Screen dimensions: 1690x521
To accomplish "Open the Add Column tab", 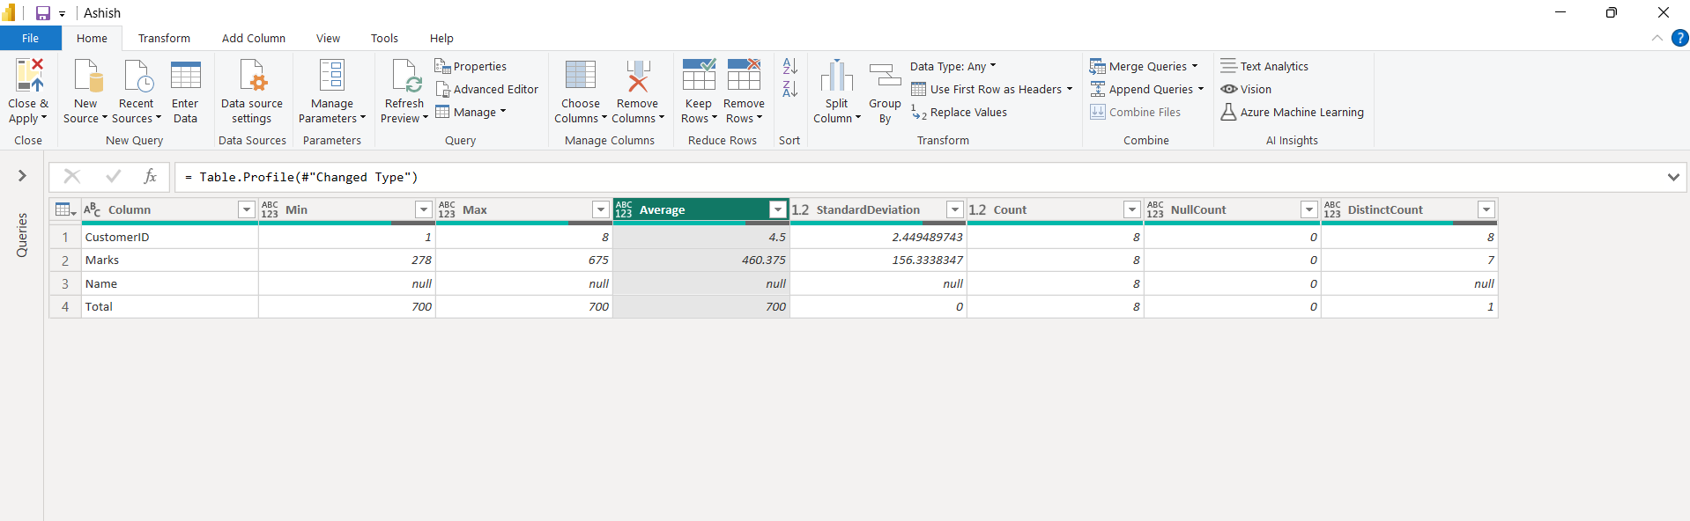I will [253, 39].
